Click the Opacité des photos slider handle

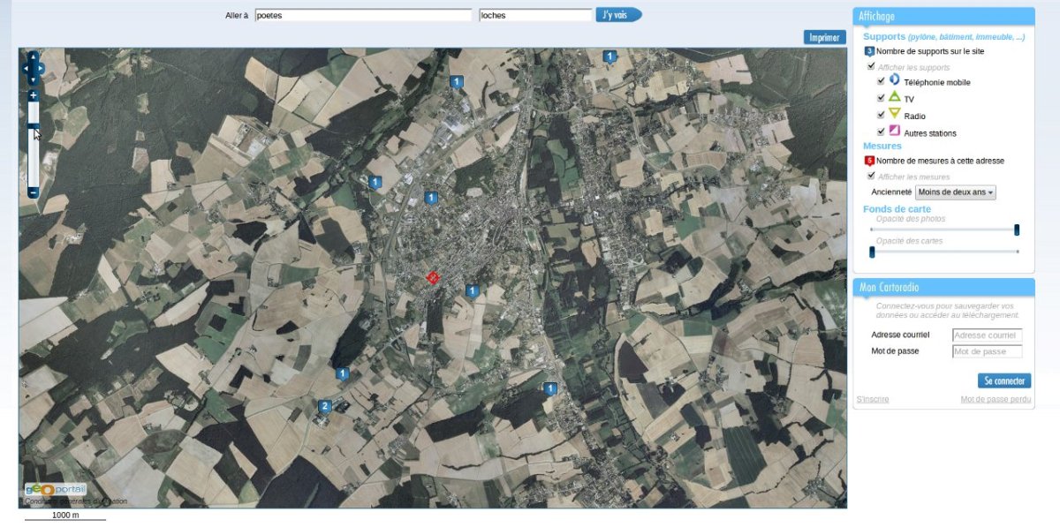coord(1017,230)
